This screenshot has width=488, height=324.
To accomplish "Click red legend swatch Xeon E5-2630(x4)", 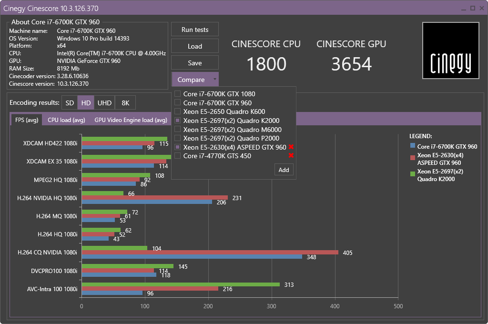I will point(413,158).
